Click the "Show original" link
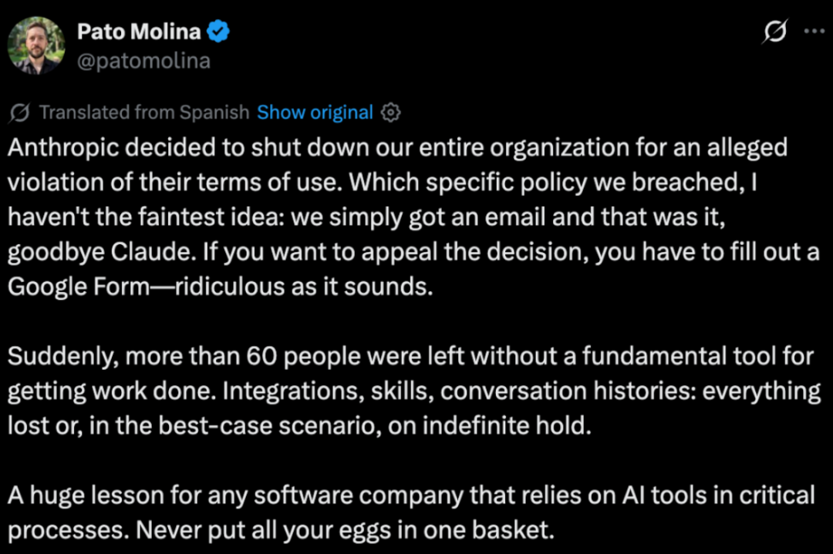The image size is (833, 554). point(315,112)
